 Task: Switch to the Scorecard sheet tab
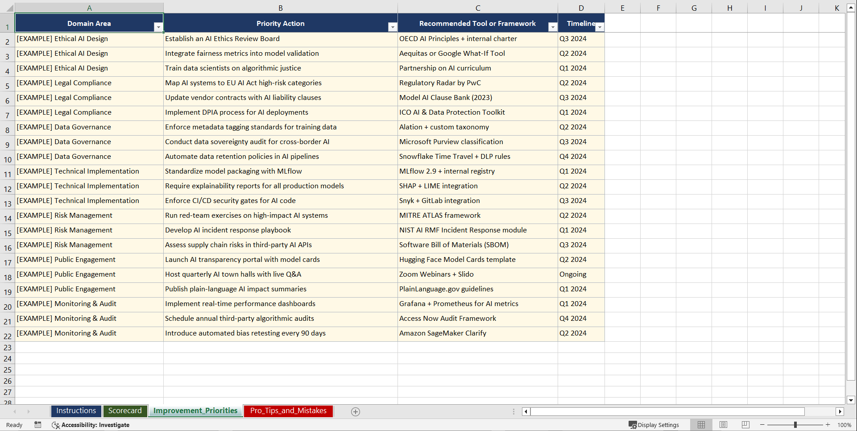(125, 410)
